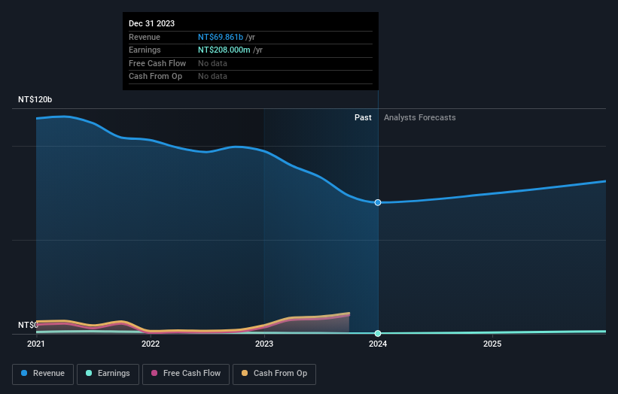Click the NT$69.861b revenue value
Viewport: 618px width, 394px height.
221,37
